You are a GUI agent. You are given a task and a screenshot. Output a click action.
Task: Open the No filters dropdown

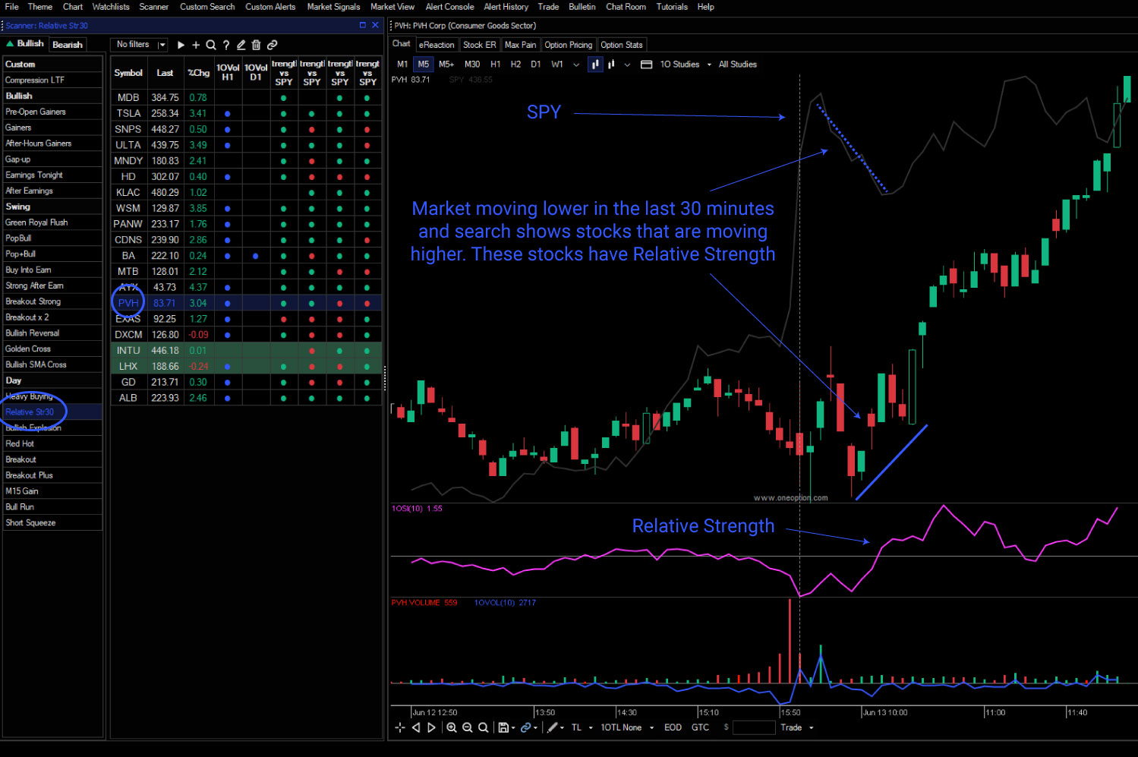pyautogui.click(x=138, y=44)
